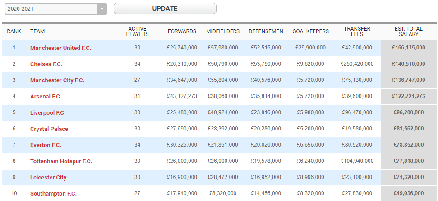Sort by Rank column header
438x201 pixels.
click(x=14, y=31)
